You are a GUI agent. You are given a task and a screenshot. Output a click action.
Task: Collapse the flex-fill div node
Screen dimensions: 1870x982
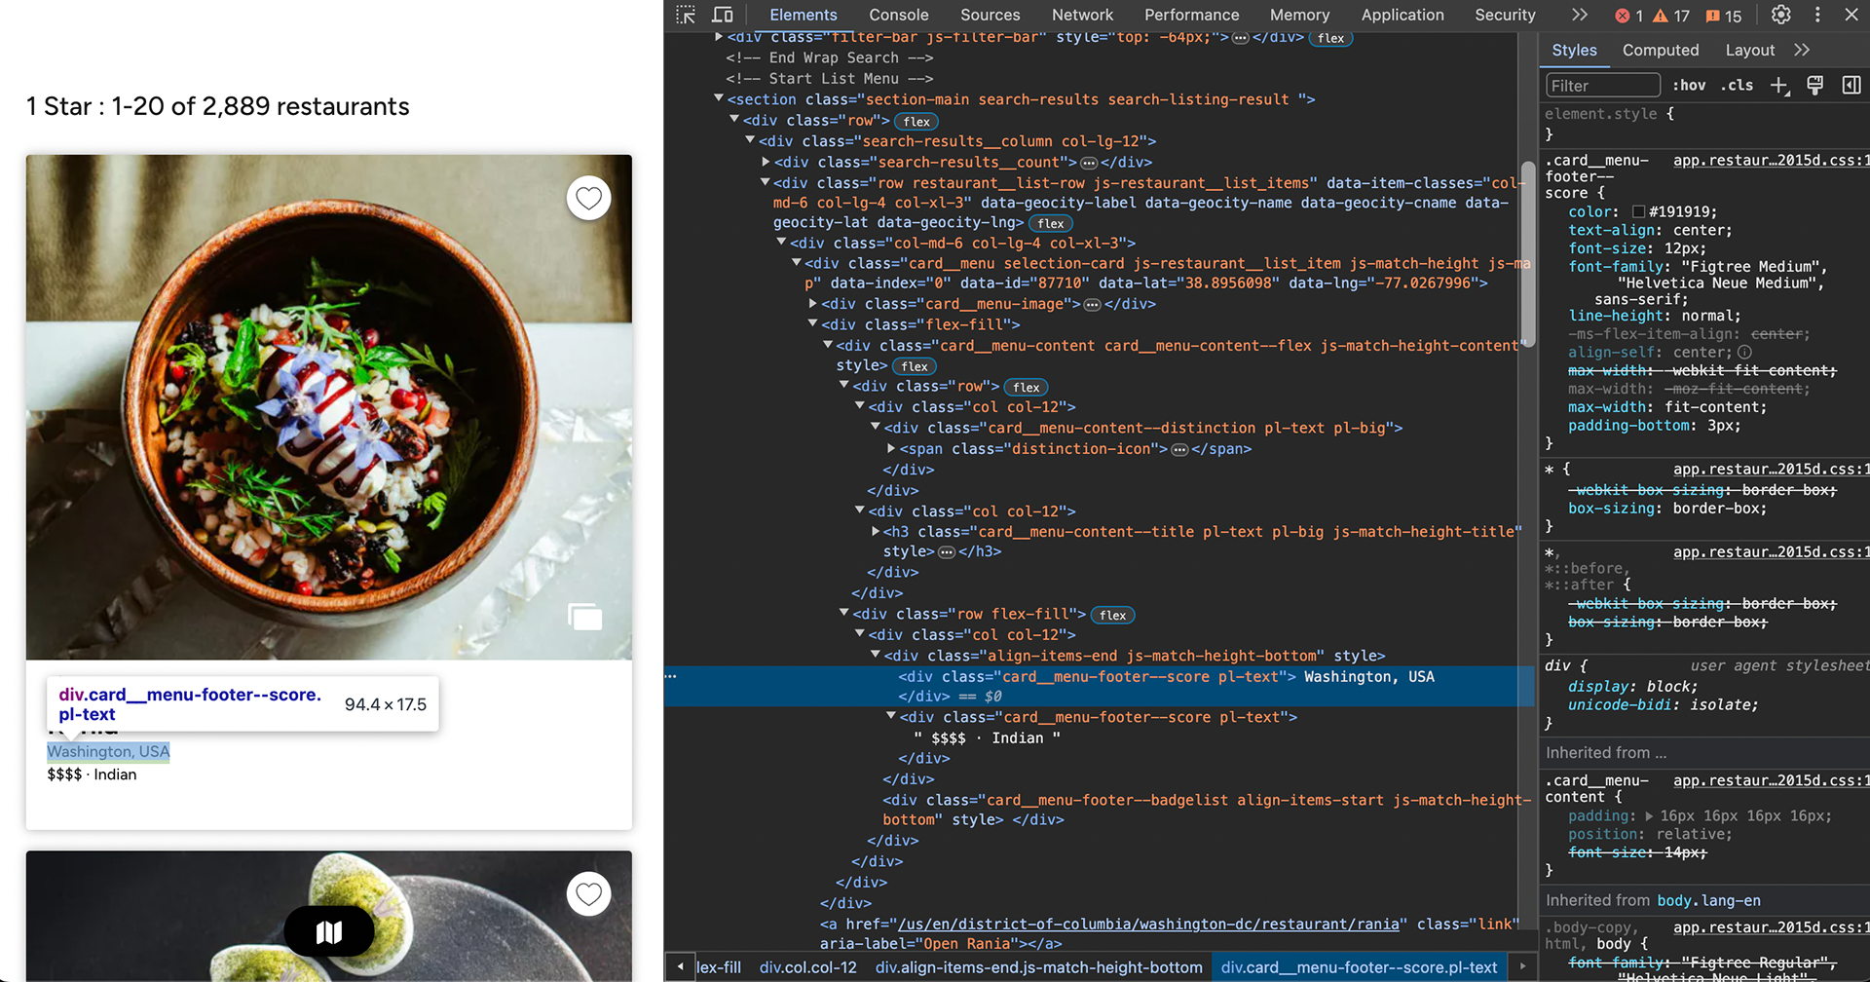(x=812, y=324)
